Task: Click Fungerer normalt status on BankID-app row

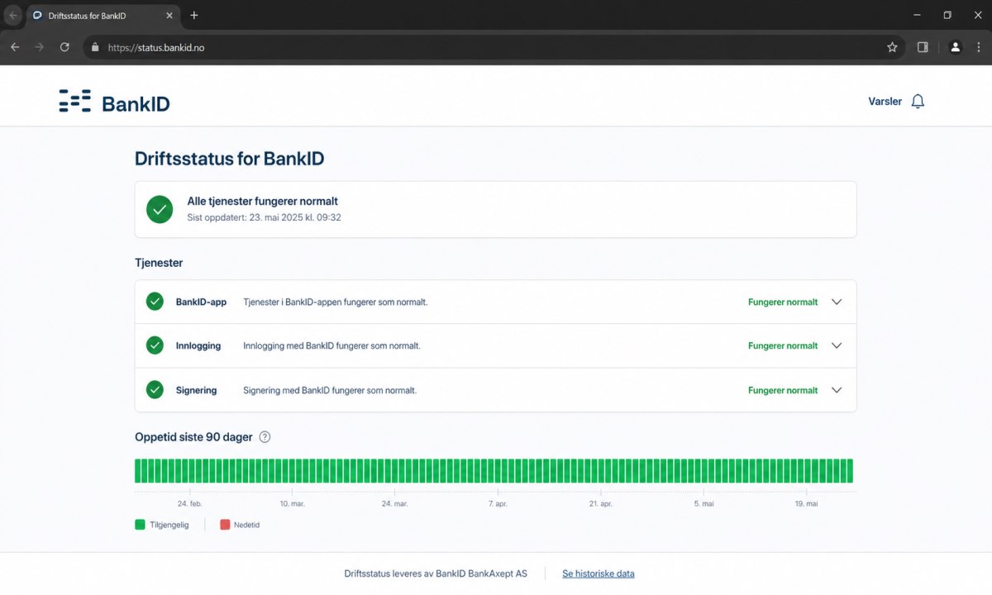Action: pyautogui.click(x=783, y=302)
